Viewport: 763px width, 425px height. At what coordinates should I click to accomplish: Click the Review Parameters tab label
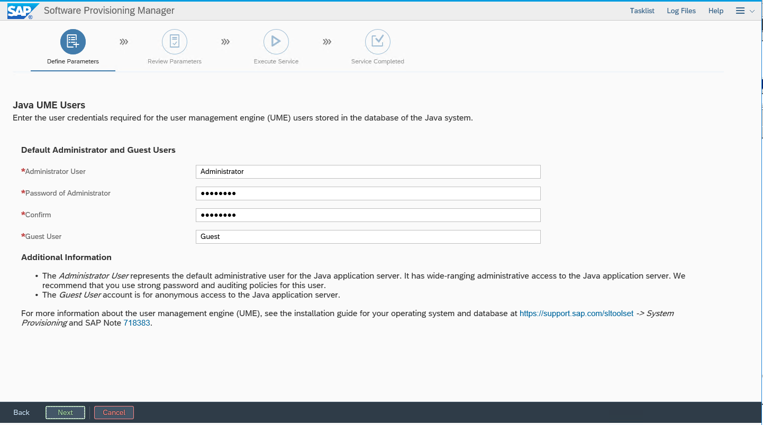click(175, 61)
